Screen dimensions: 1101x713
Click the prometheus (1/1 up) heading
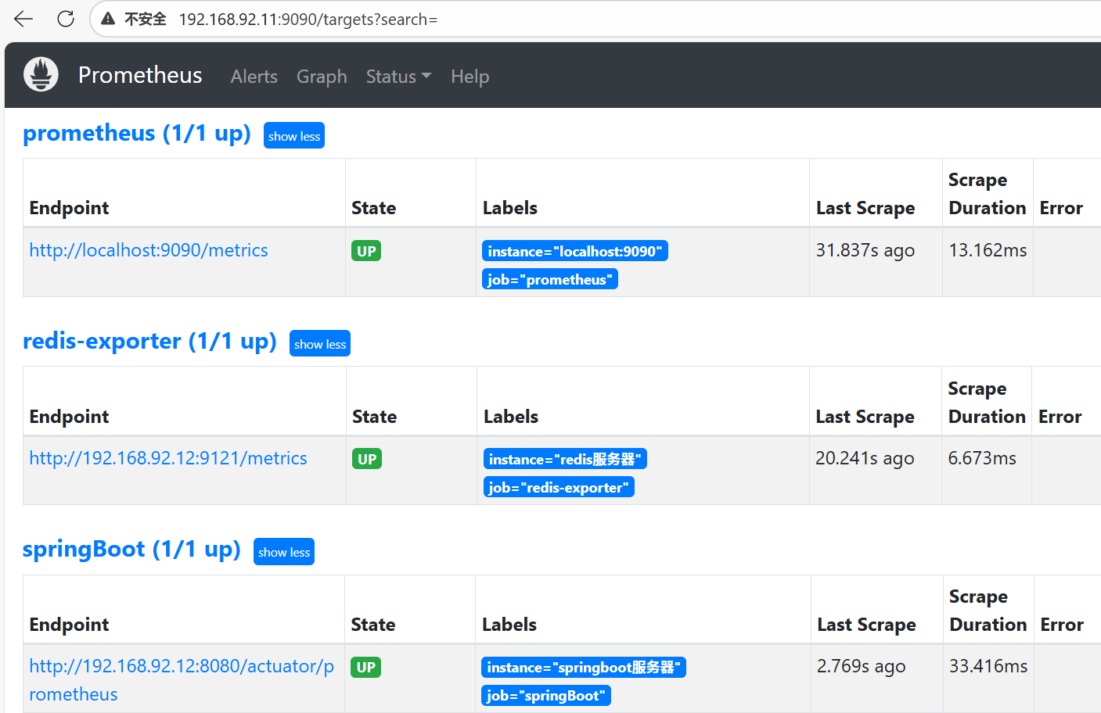click(x=137, y=134)
